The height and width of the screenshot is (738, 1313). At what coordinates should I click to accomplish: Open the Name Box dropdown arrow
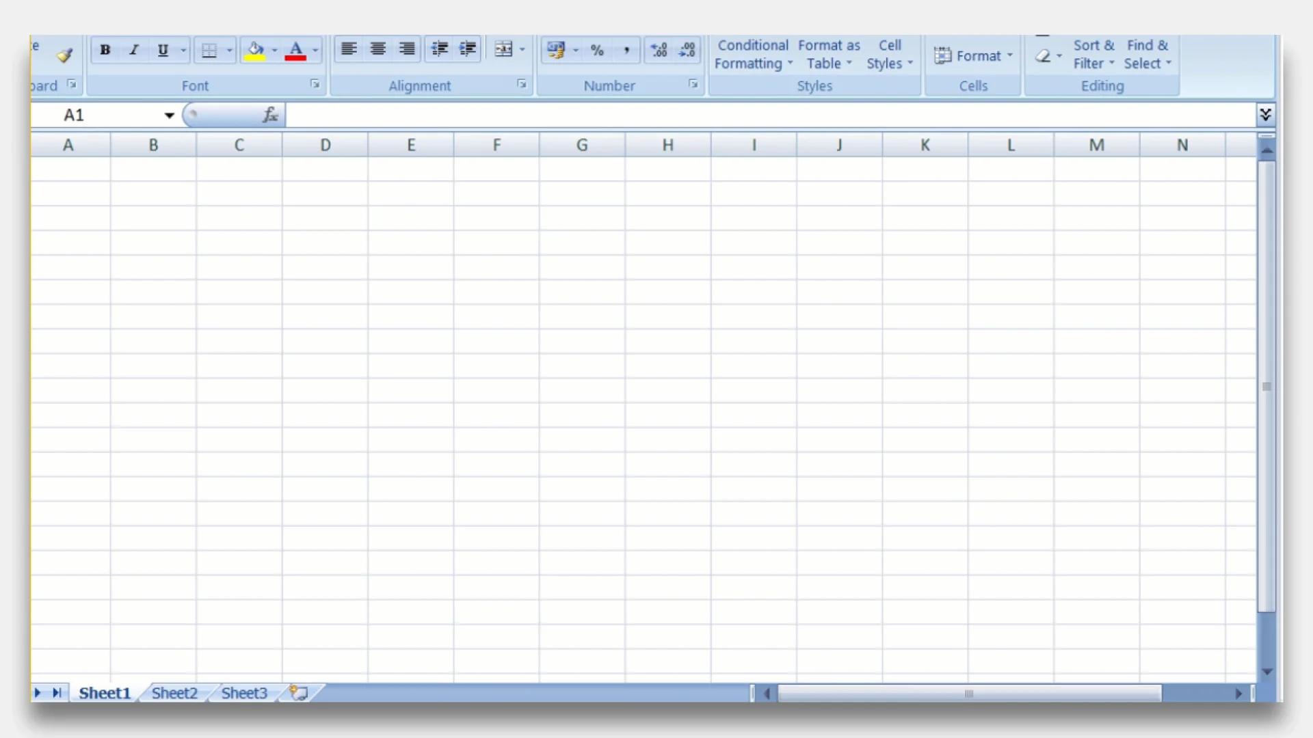click(x=169, y=115)
